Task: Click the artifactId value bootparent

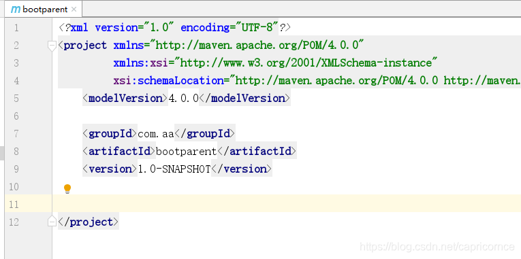Action: (186, 151)
